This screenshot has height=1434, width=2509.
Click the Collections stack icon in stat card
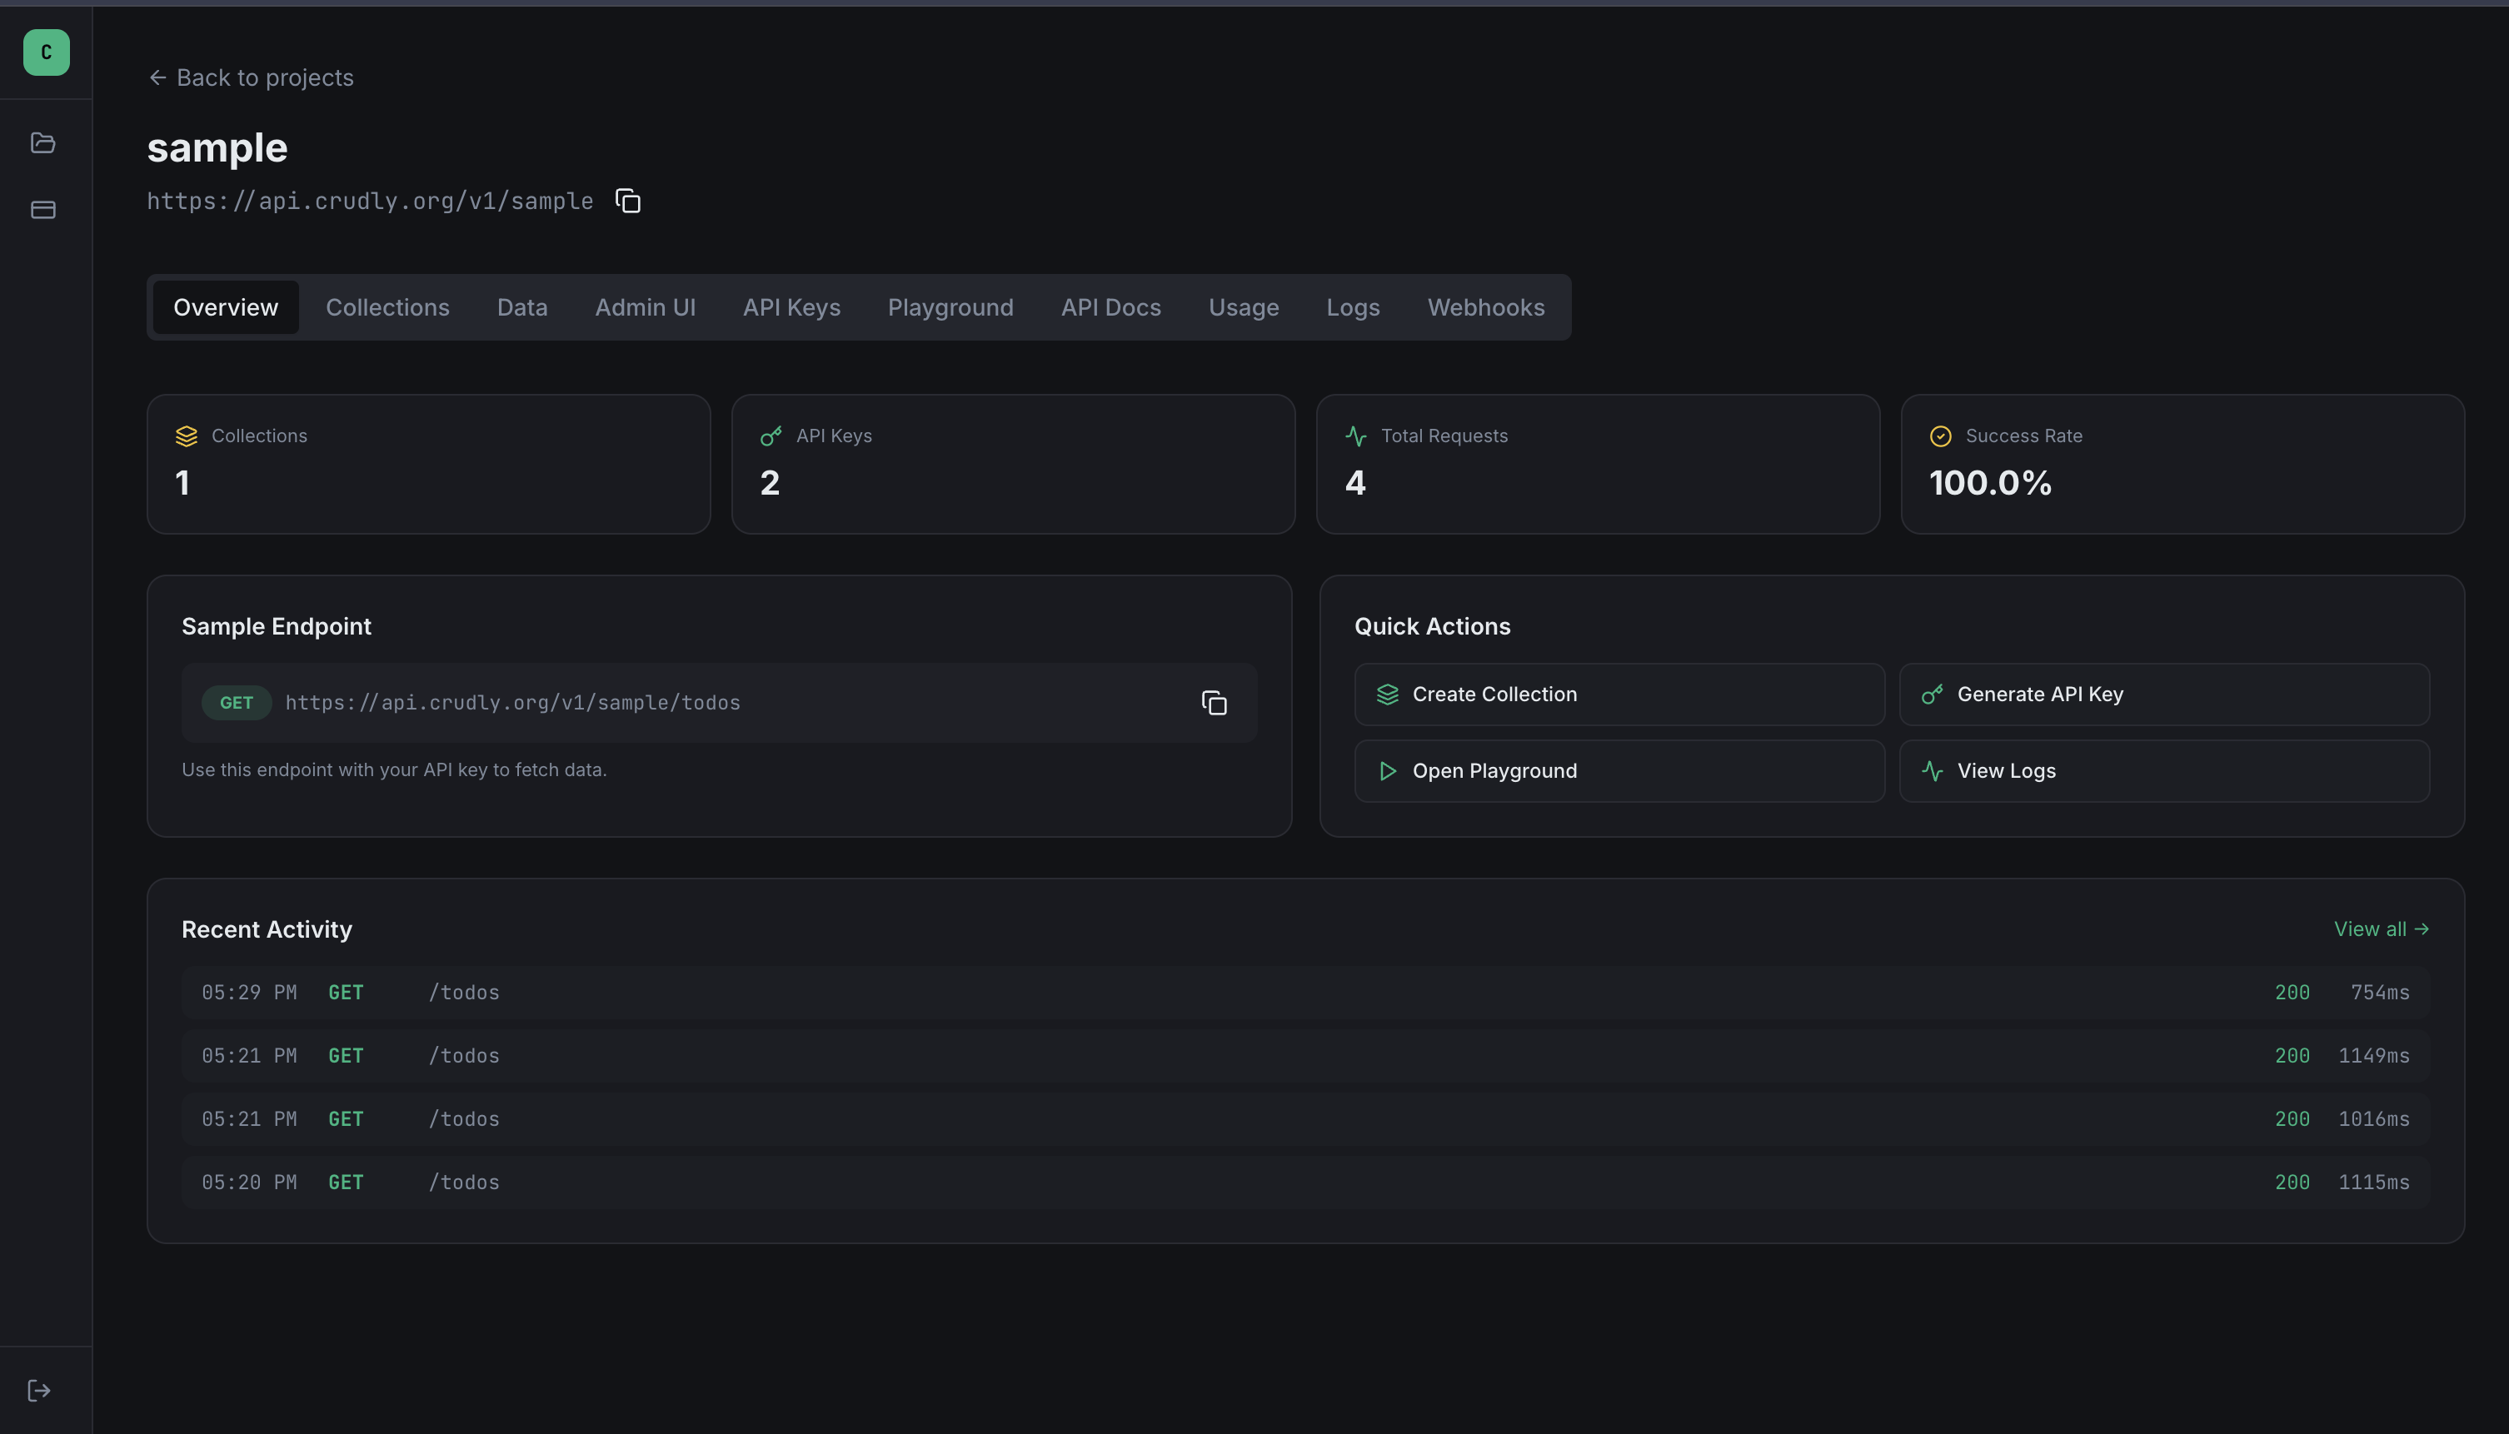click(187, 436)
